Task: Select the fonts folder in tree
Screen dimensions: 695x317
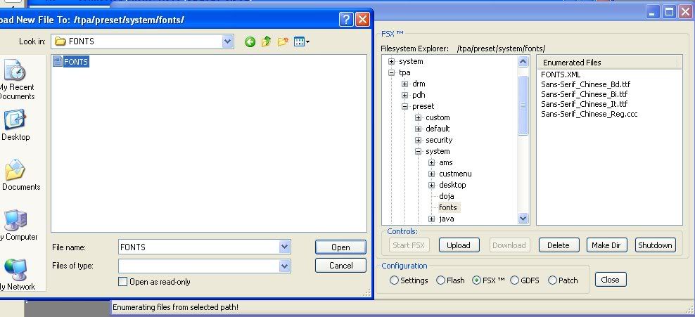Action: click(x=447, y=207)
